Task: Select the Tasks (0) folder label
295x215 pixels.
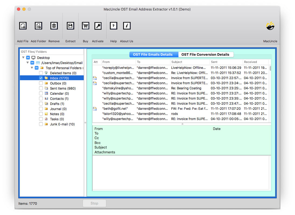Action: click(57, 119)
